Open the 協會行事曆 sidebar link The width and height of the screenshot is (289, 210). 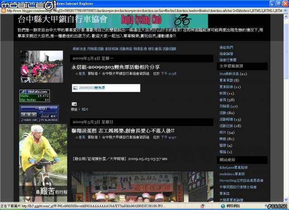[x=228, y=60]
